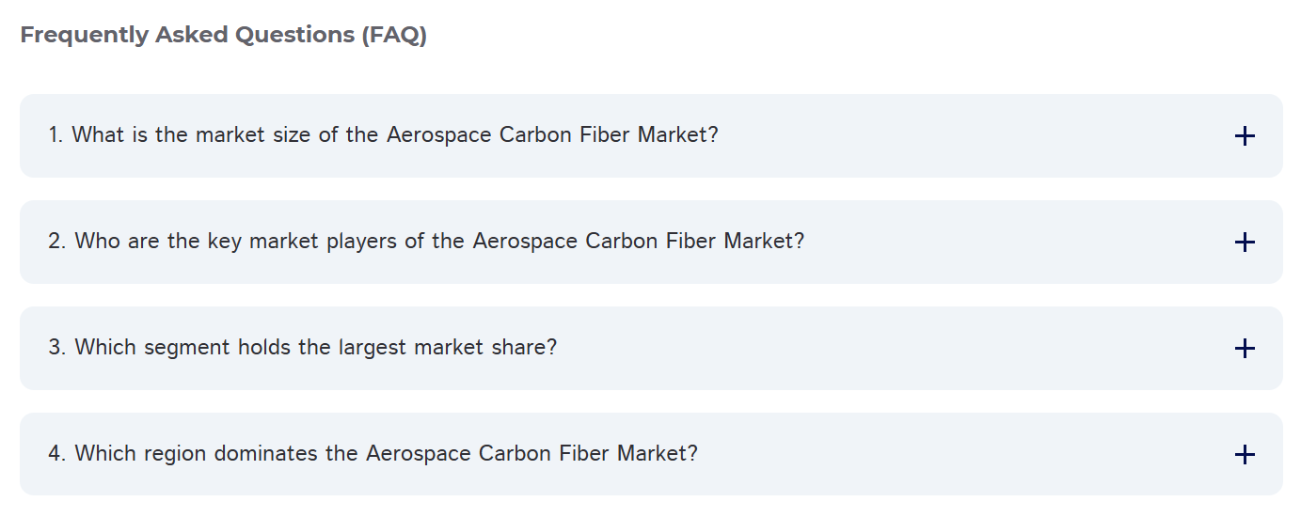Screen dimensions: 1301x517
Task: Click plus icon for region dominates question
Action: click(1244, 455)
